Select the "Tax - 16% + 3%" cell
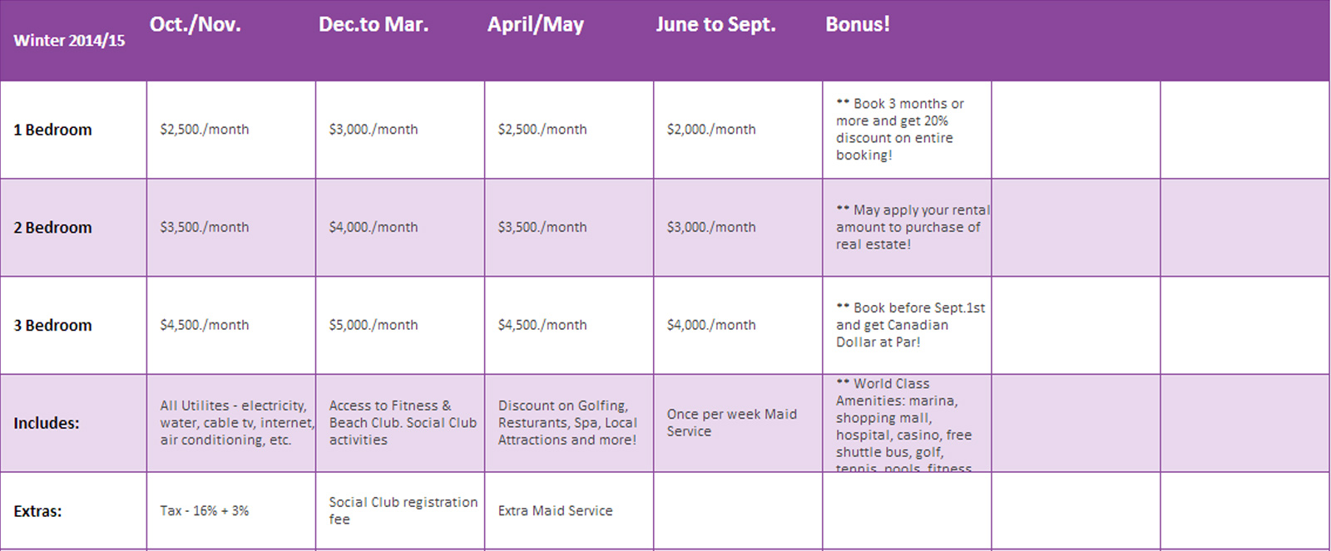 coord(205,511)
